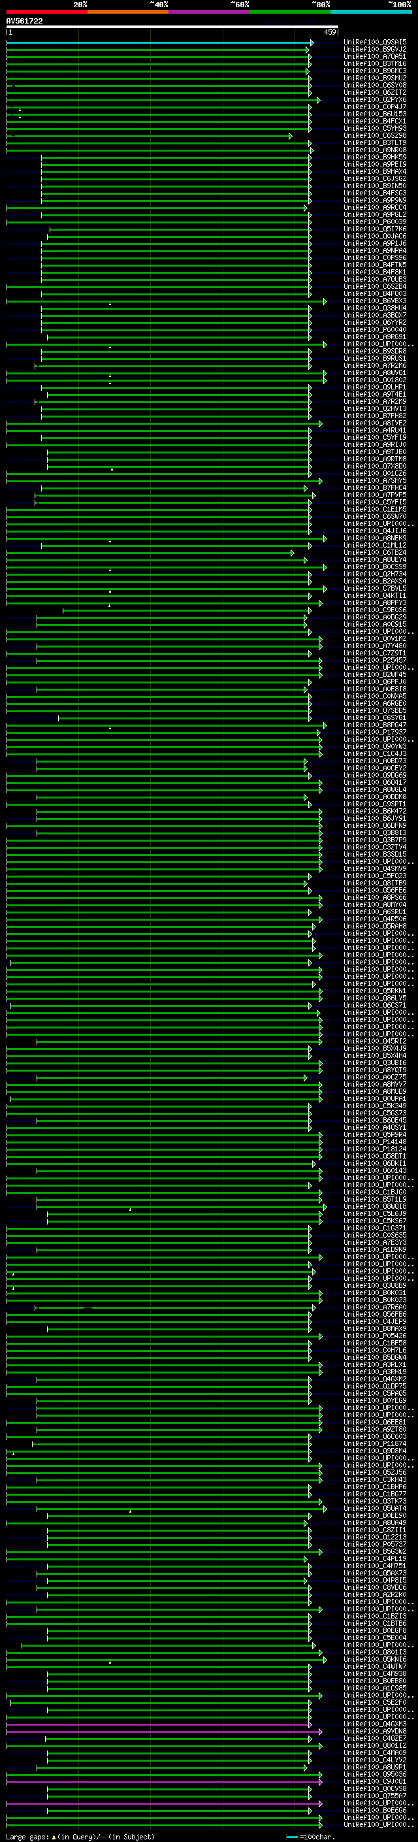Viewport: 418px width, 1842px height.
Task: Select the UniRef100_Q4KTI1 entry
Action: pos(374,596)
